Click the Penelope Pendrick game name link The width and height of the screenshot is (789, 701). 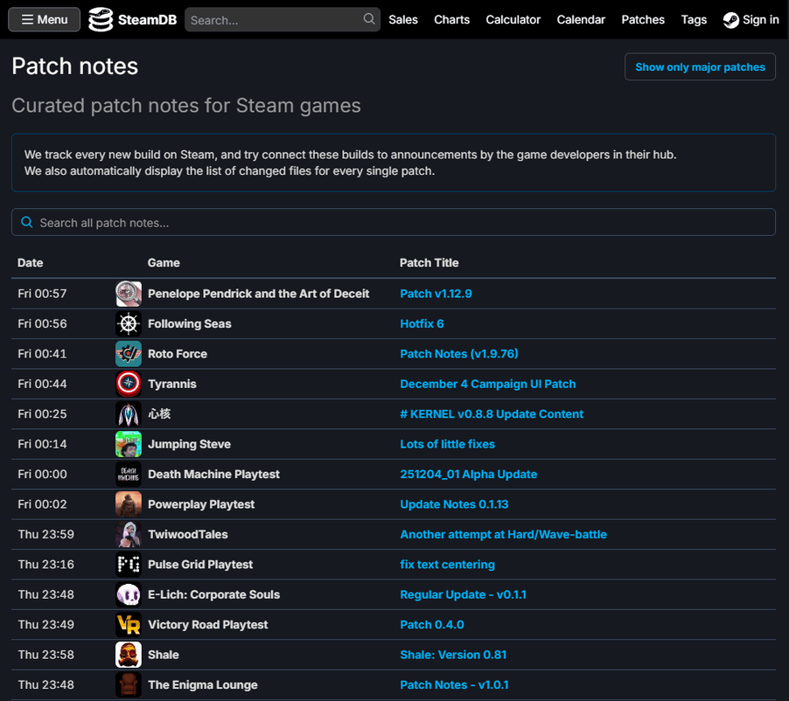click(258, 294)
